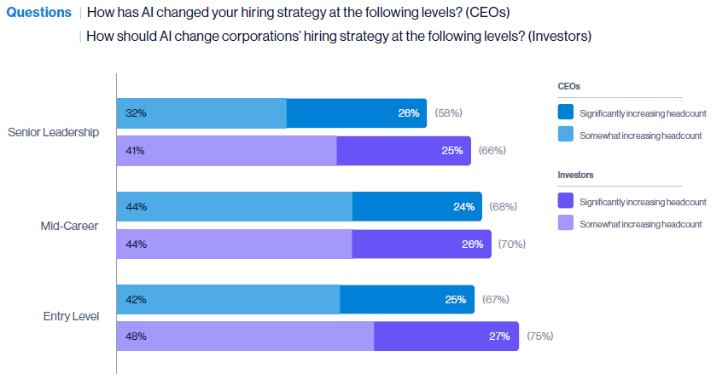Screen dimensions: 728x374
Task: Select the 48% Entry Level Investors bar segment
Action: pyautogui.click(x=245, y=337)
